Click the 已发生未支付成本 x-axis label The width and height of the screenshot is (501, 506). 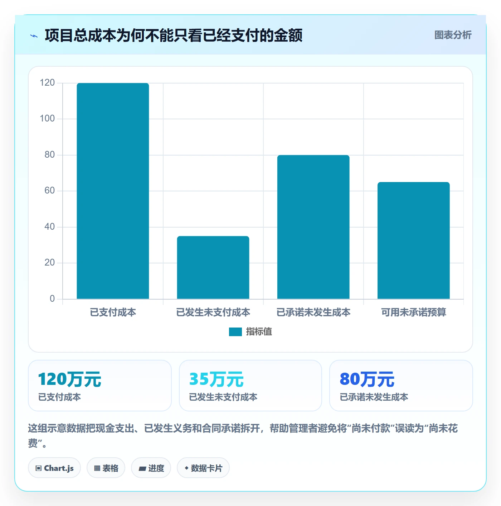(213, 312)
